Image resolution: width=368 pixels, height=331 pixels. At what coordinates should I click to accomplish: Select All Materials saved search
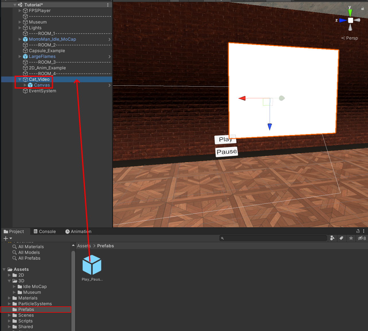31,247
